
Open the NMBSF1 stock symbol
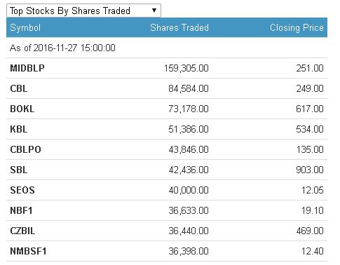pyautogui.click(x=28, y=251)
